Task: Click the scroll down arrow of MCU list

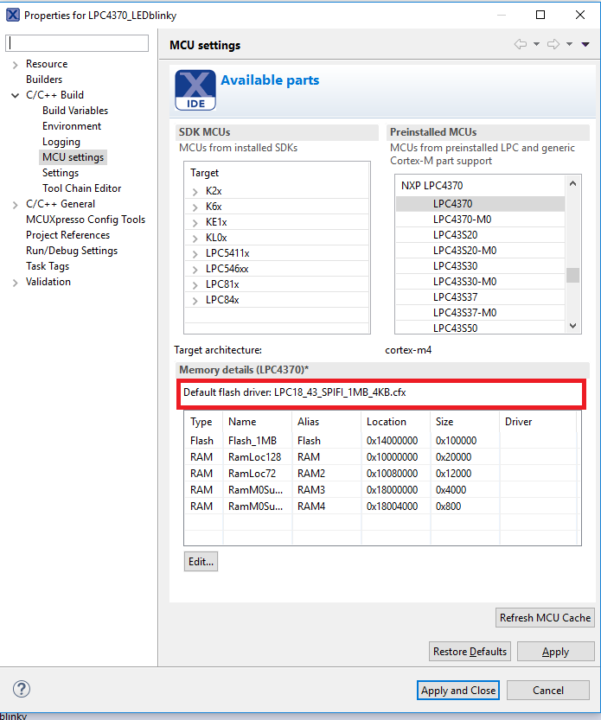Action: 572,326
